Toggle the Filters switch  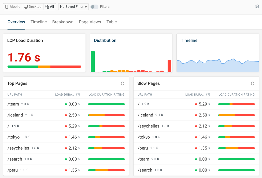[x=94, y=7]
